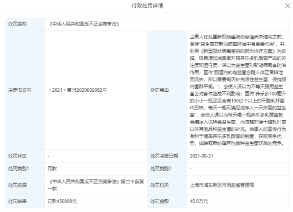This screenshot has width=293, height=212.
Task: Close the 行政处罚详情 dialog
Action: click(x=288, y=6)
